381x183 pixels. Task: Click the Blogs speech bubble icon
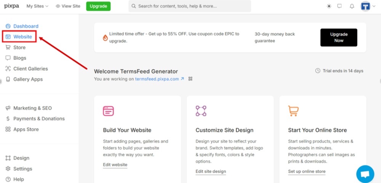[8, 58]
